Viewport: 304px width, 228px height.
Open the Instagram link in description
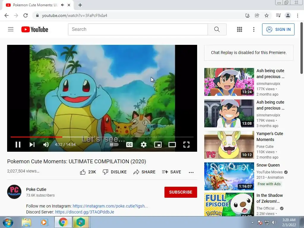pos(110,206)
